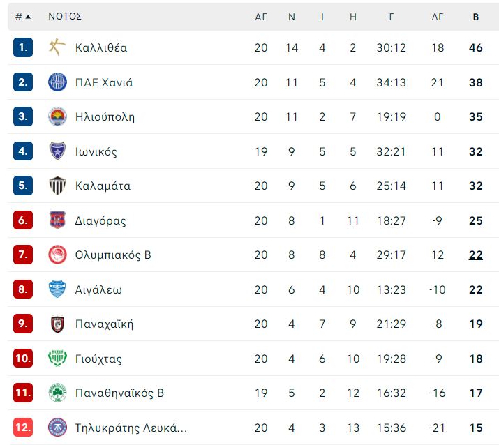Image resolution: width=499 pixels, height=445 pixels.
Task: Select the Ηλιούπολη sun emblem logo
Action: 57,116
